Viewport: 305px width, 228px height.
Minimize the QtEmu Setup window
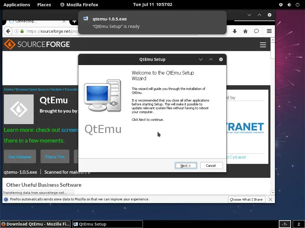[x=201, y=59]
